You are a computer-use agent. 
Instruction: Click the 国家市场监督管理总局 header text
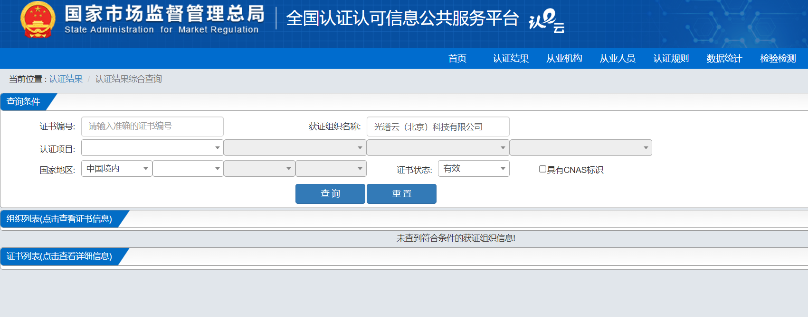(x=164, y=14)
